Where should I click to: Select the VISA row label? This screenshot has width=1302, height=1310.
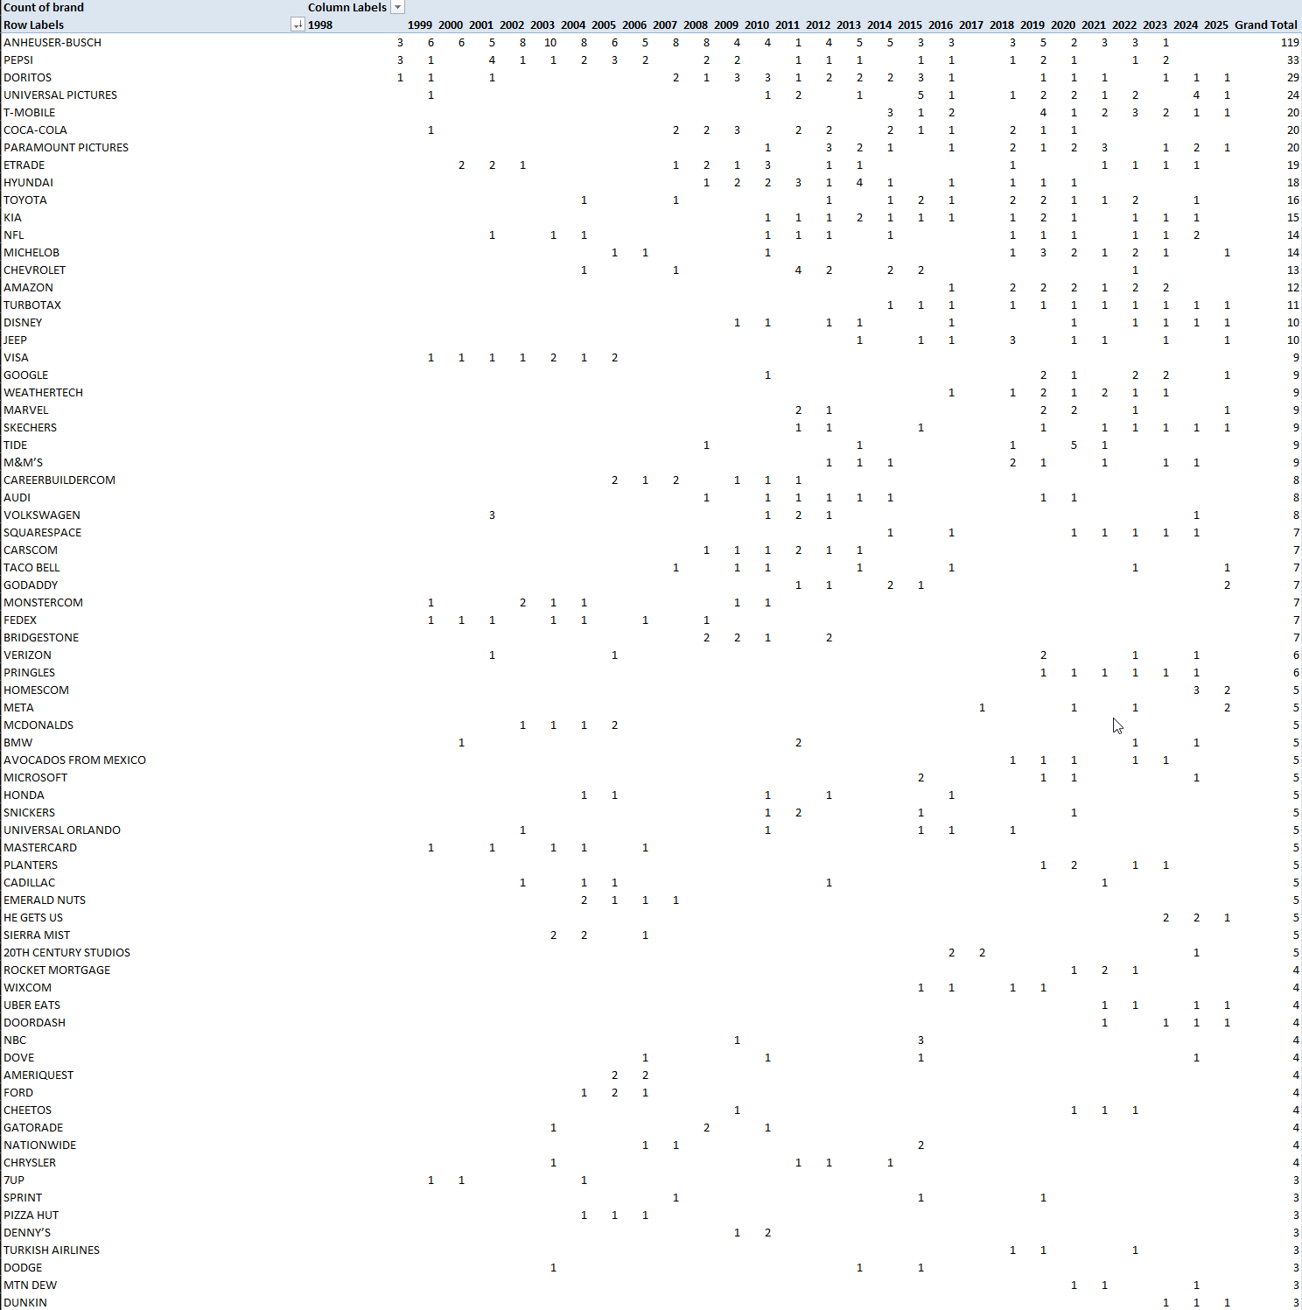tap(16, 357)
